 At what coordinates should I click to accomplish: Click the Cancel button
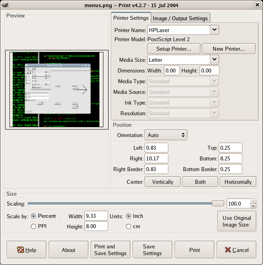[236, 250]
